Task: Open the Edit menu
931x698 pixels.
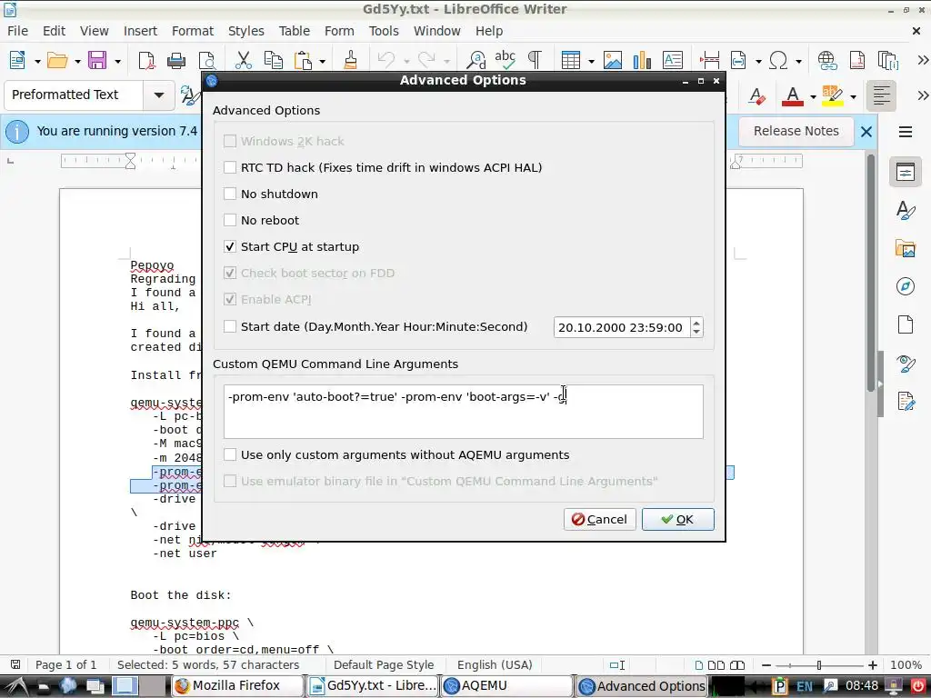Action: tap(54, 31)
